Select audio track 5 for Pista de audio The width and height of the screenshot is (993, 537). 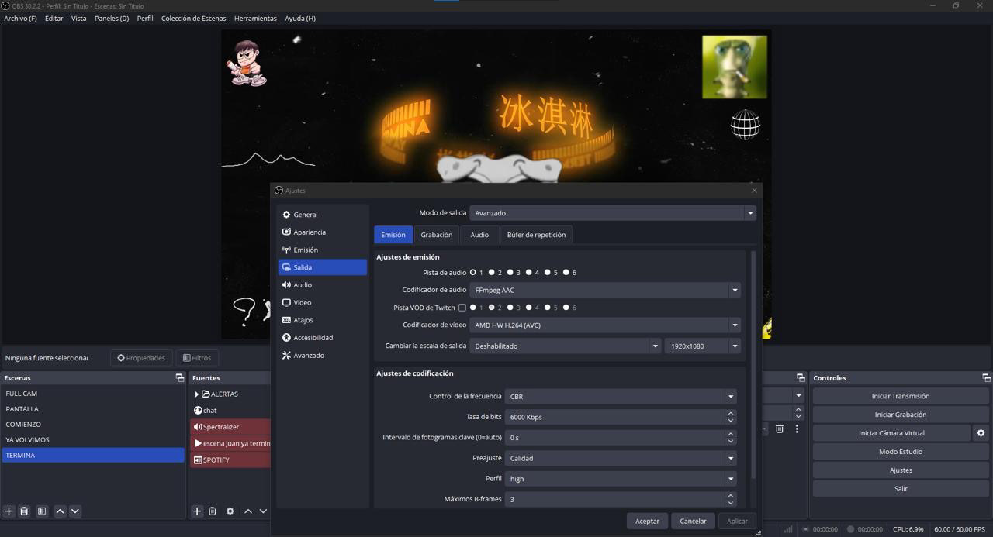(547, 273)
